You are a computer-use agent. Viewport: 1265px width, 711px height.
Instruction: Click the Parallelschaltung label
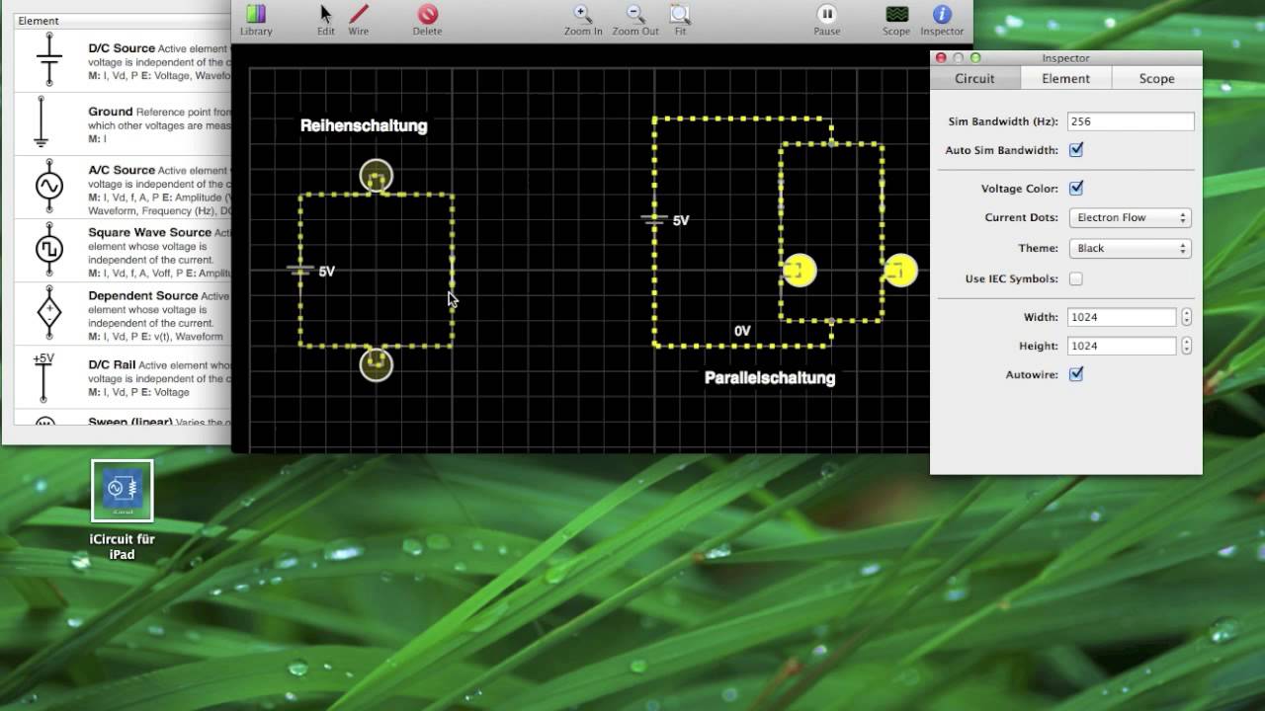[770, 377]
